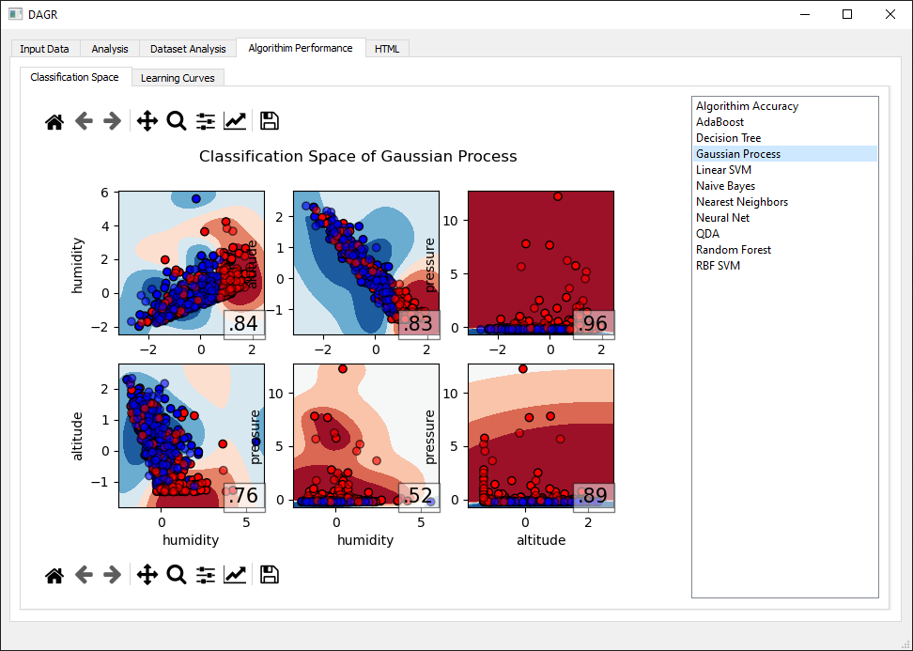
Task: Choose Nearest Neighbors in the algorithm list
Action: tap(784, 201)
